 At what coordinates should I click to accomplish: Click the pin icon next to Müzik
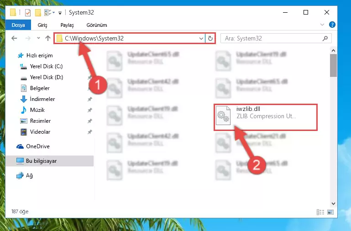[x=89, y=110]
